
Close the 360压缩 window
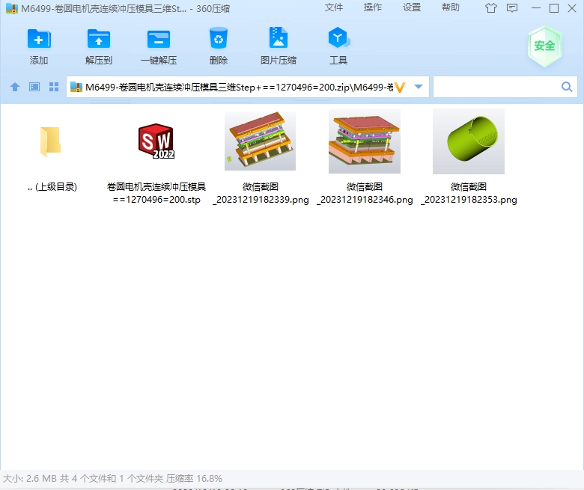point(572,8)
